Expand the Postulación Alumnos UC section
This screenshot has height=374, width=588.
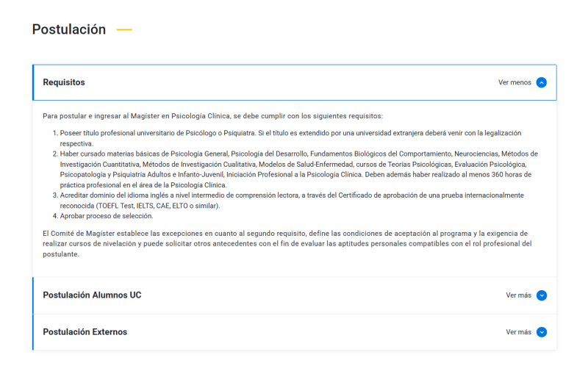click(295, 295)
